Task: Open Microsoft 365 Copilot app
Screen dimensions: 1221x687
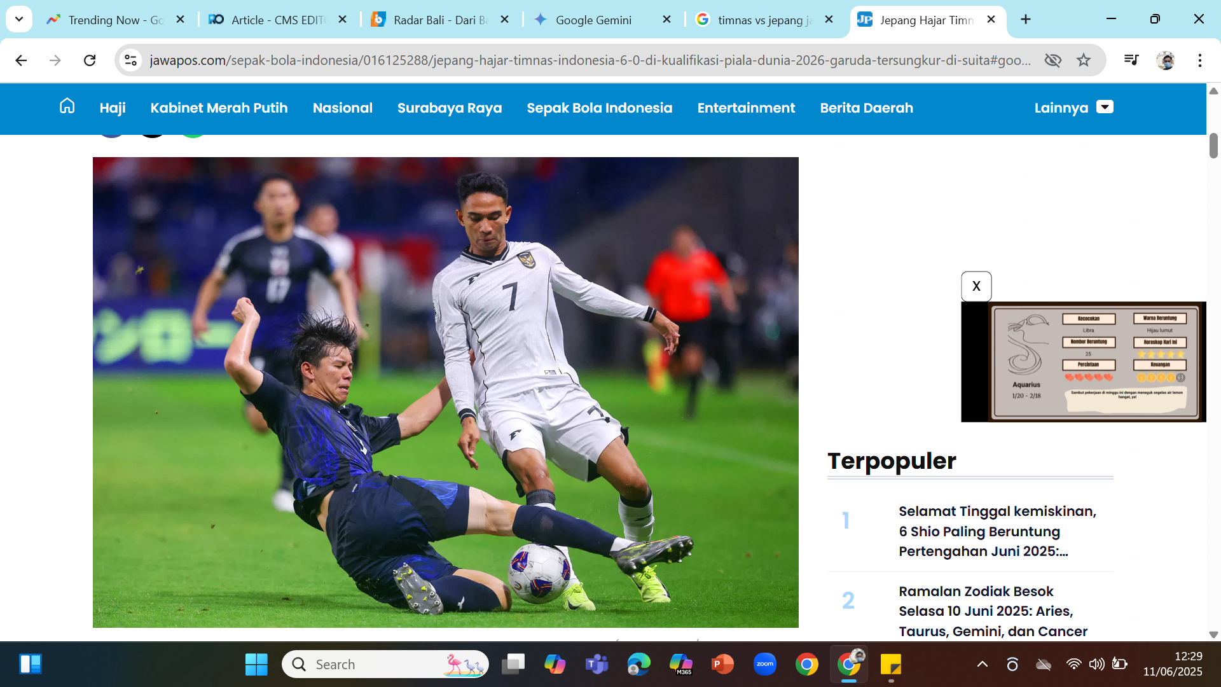Action: (681, 664)
